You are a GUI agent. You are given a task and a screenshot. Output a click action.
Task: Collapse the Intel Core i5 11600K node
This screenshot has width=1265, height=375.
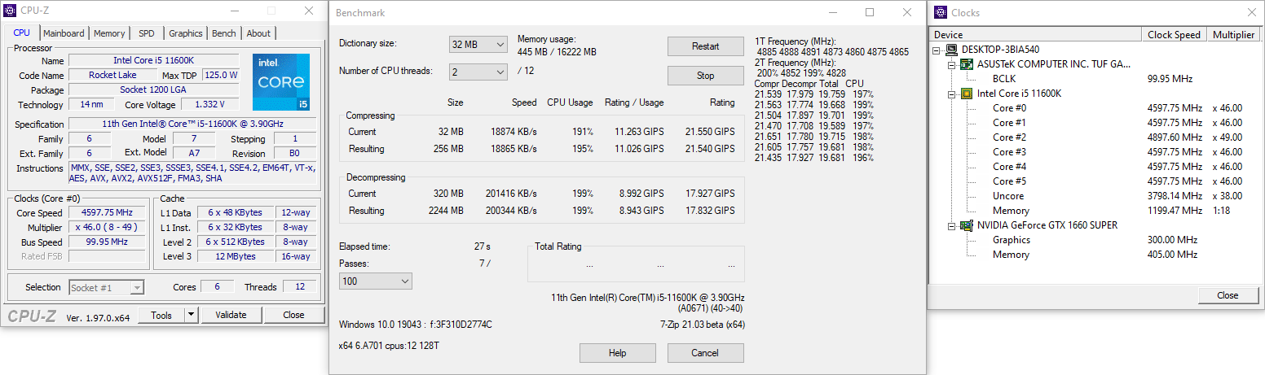pos(952,94)
